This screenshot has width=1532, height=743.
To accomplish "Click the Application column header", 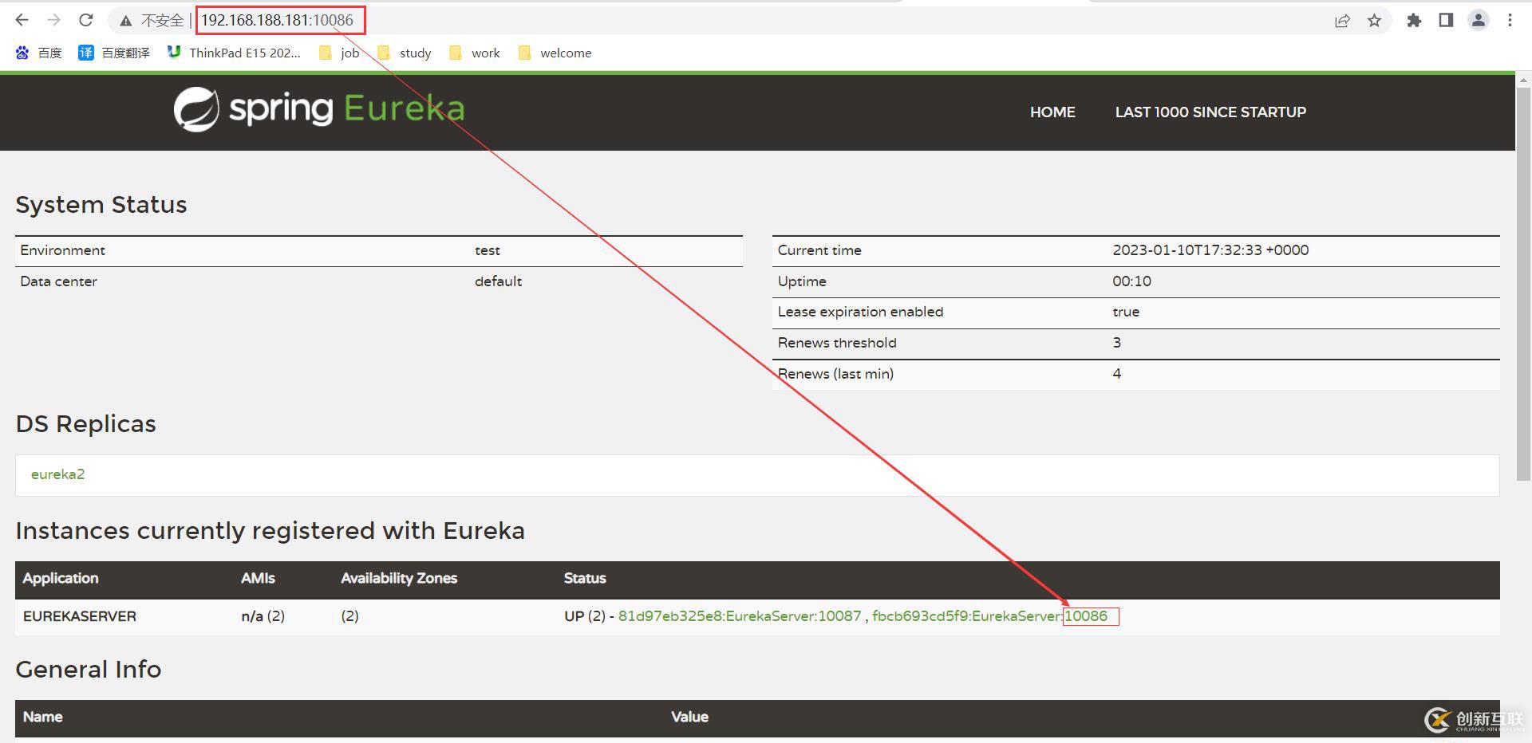I will pos(61,579).
